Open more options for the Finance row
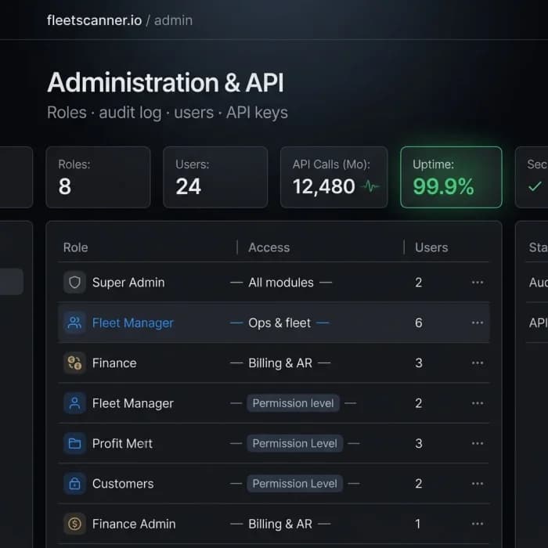This screenshot has height=548, width=548. tap(478, 362)
